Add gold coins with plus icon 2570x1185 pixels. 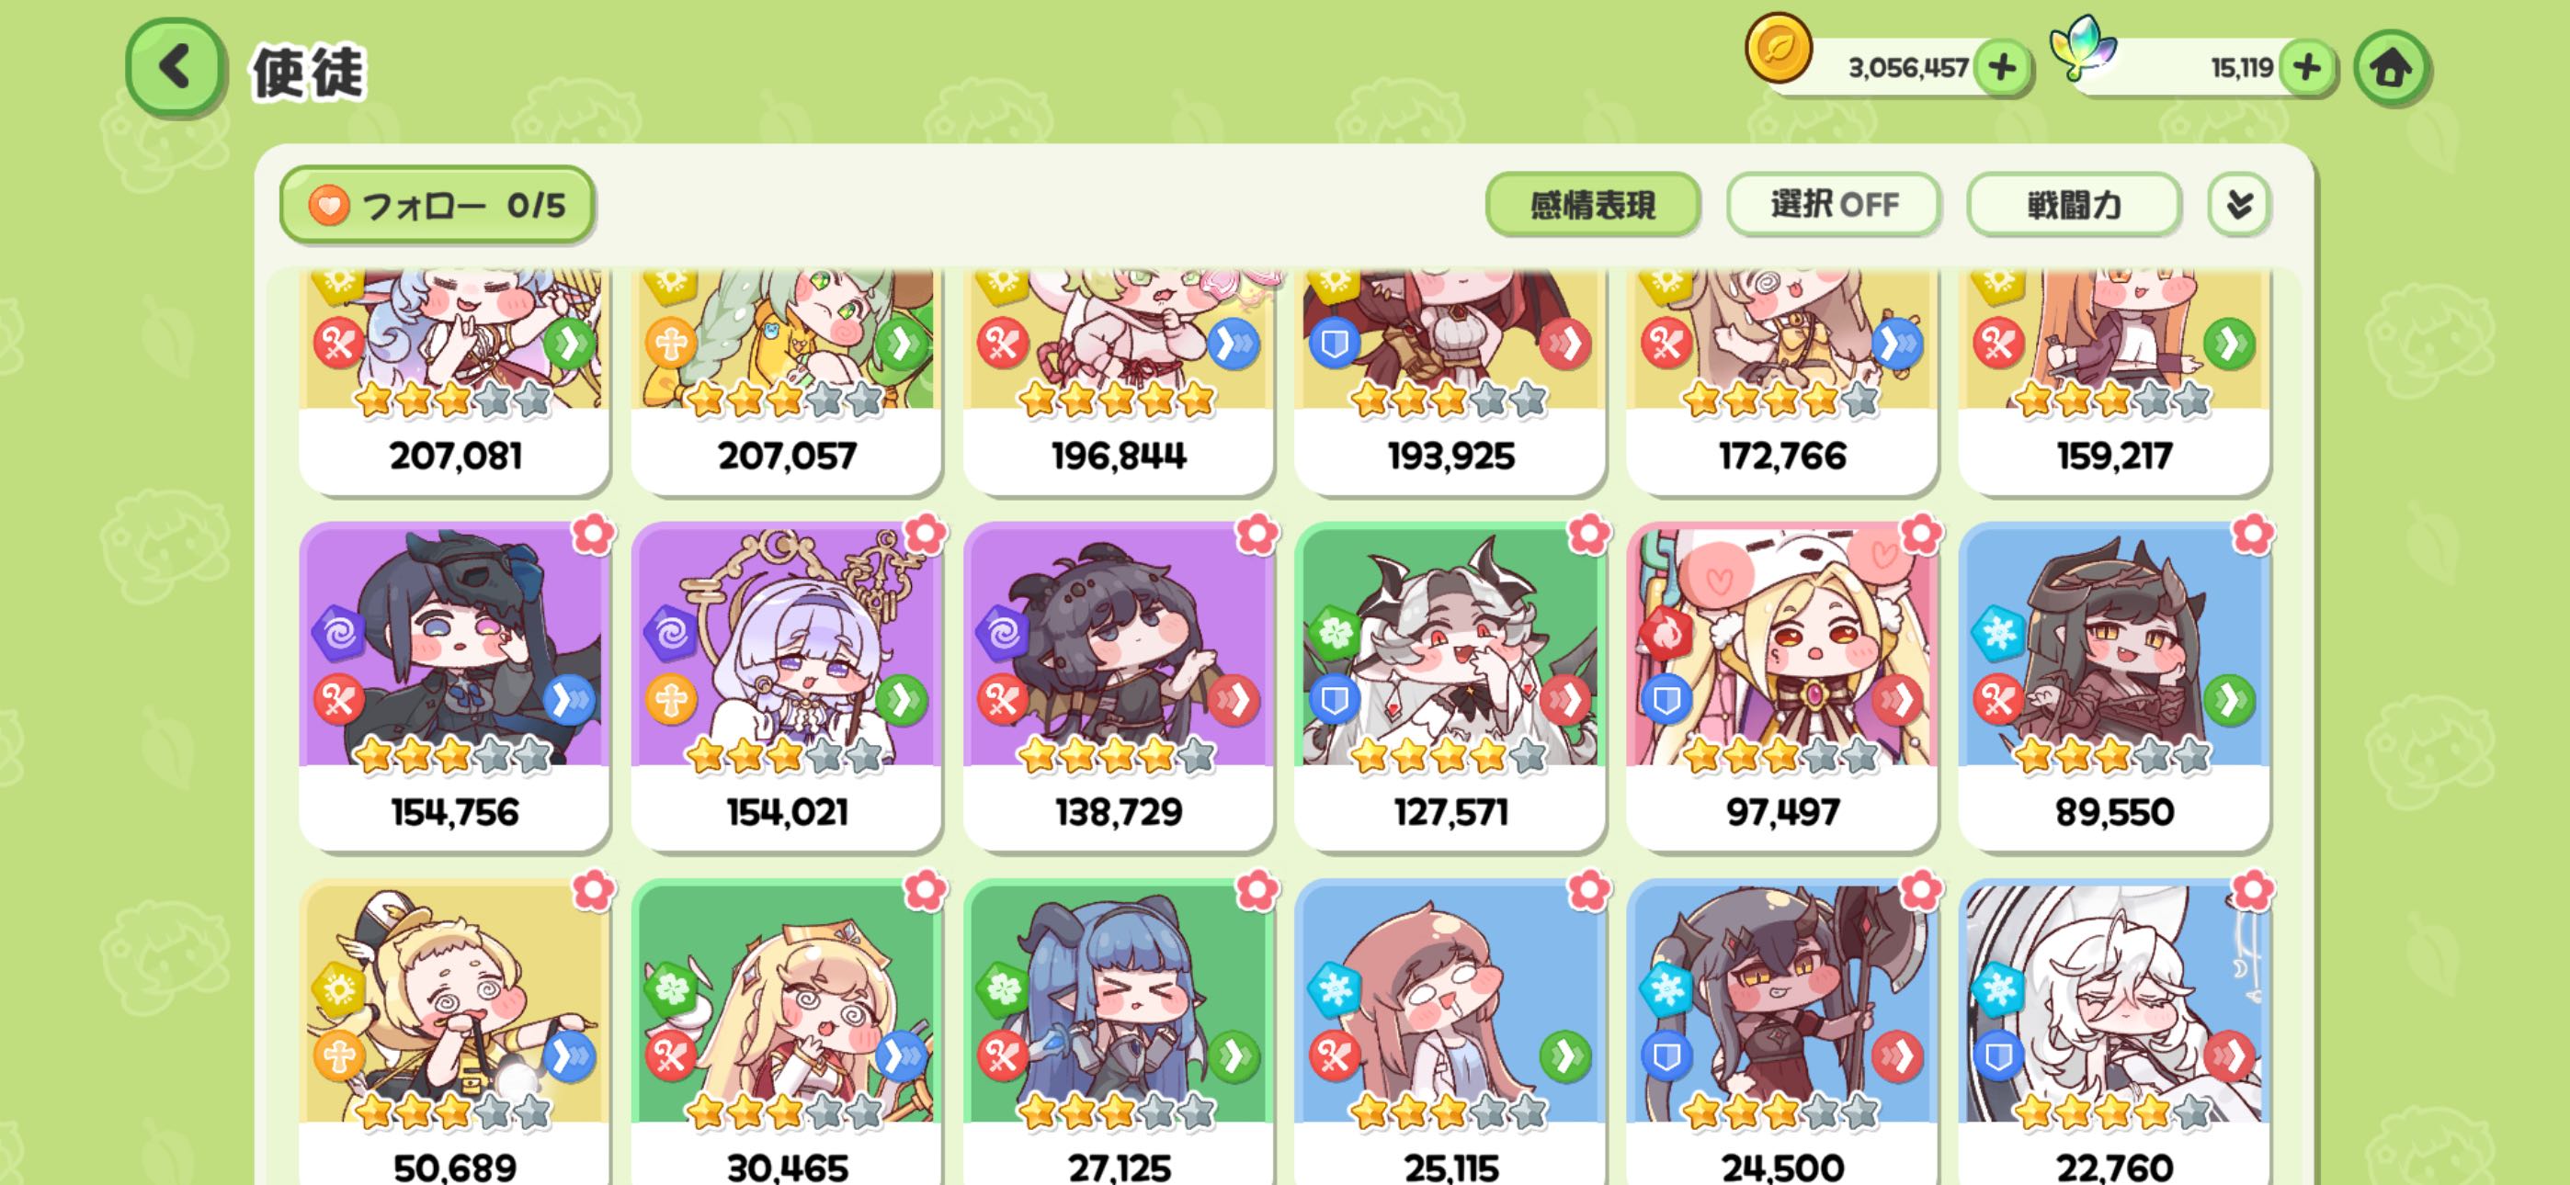(2002, 68)
